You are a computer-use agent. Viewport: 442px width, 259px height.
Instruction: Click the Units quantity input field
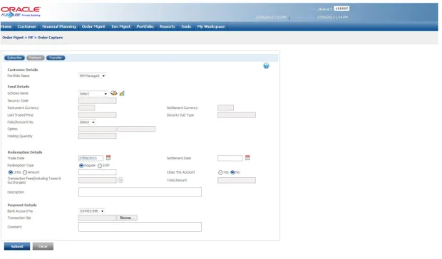pyautogui.click(x=97, y=172)
